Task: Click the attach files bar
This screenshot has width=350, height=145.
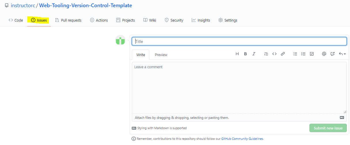Action: [x=239, y=117]
